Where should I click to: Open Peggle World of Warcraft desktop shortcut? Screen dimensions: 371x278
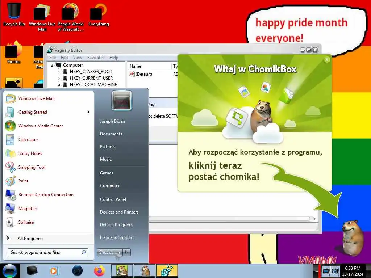coord(70,17)
